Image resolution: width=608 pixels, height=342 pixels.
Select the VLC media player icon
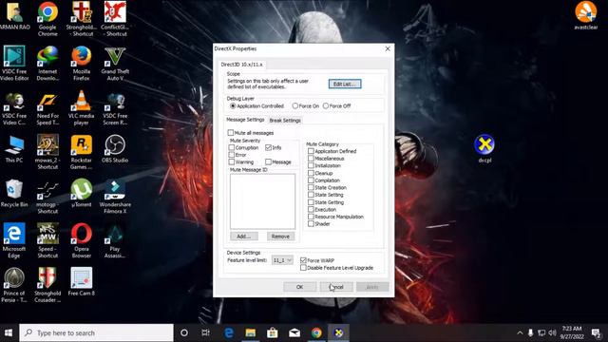tap(82, 107)
